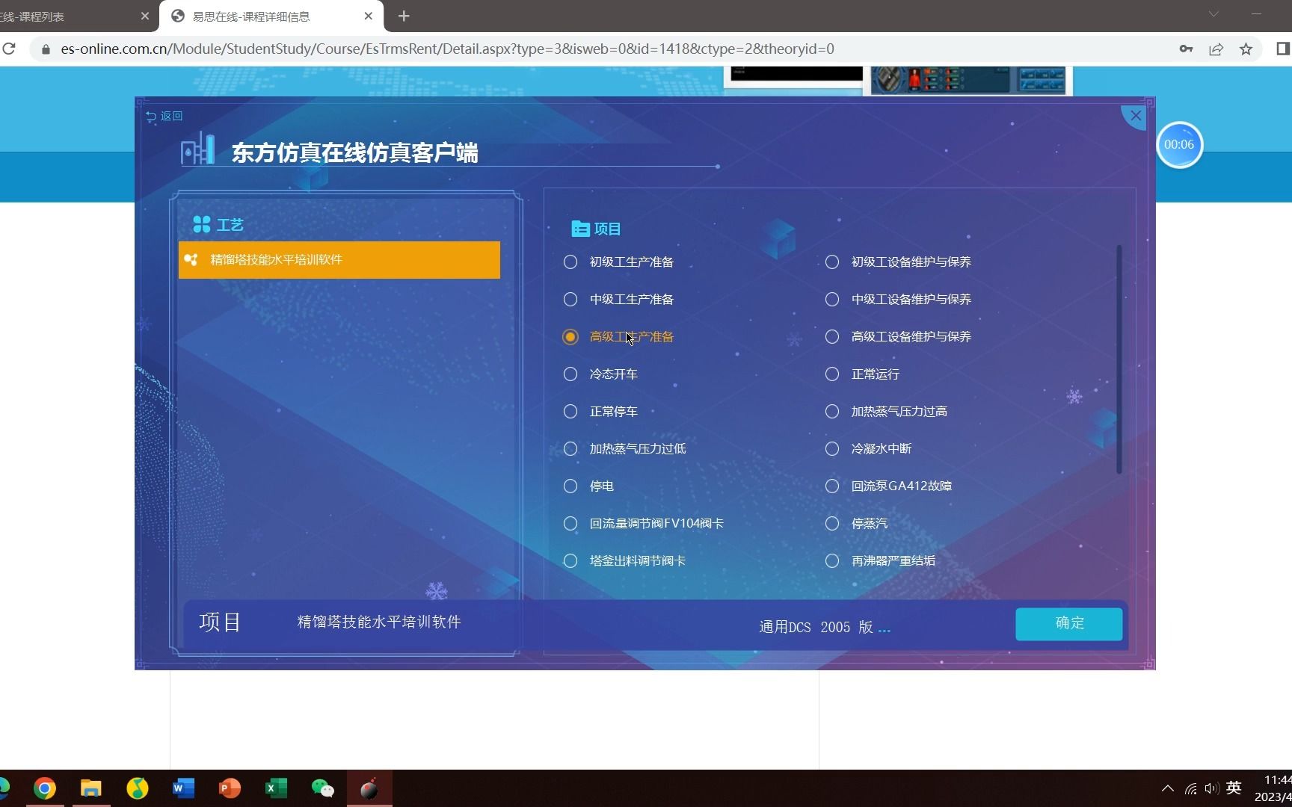Viewport: 1292px width, 807px height.
Task: Click the project list scrollbar
Action: click(1119, 359)
